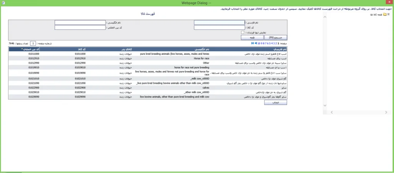Select the همه کالا ها tree label
This screenshot has height=173, width=394.
(376, 15)
